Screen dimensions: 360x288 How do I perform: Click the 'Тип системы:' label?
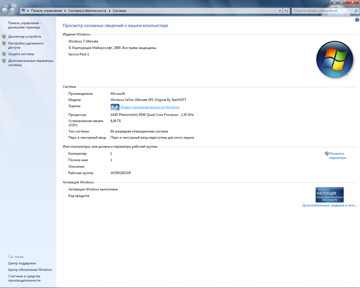pos(79,131)
